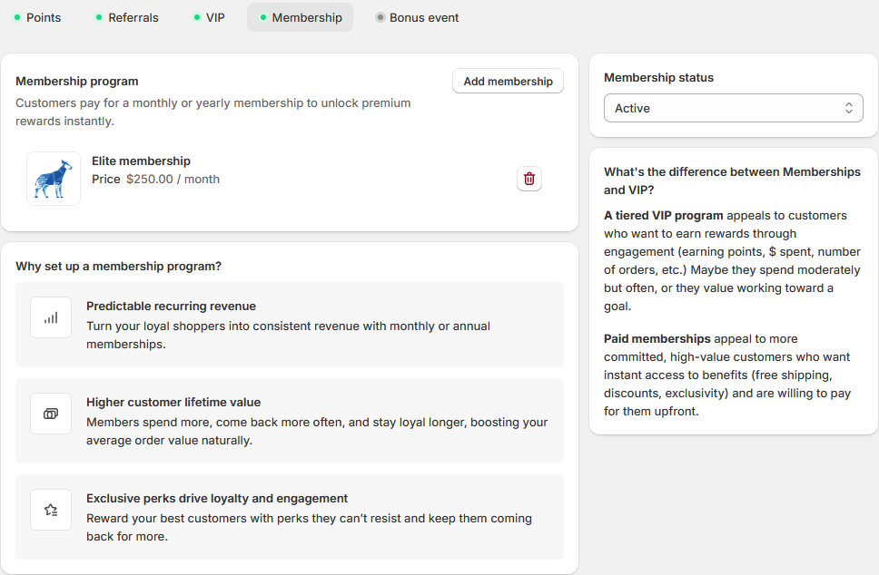
Task: Click the bar chart icon for recurring revenue
Action: [51, 317]
